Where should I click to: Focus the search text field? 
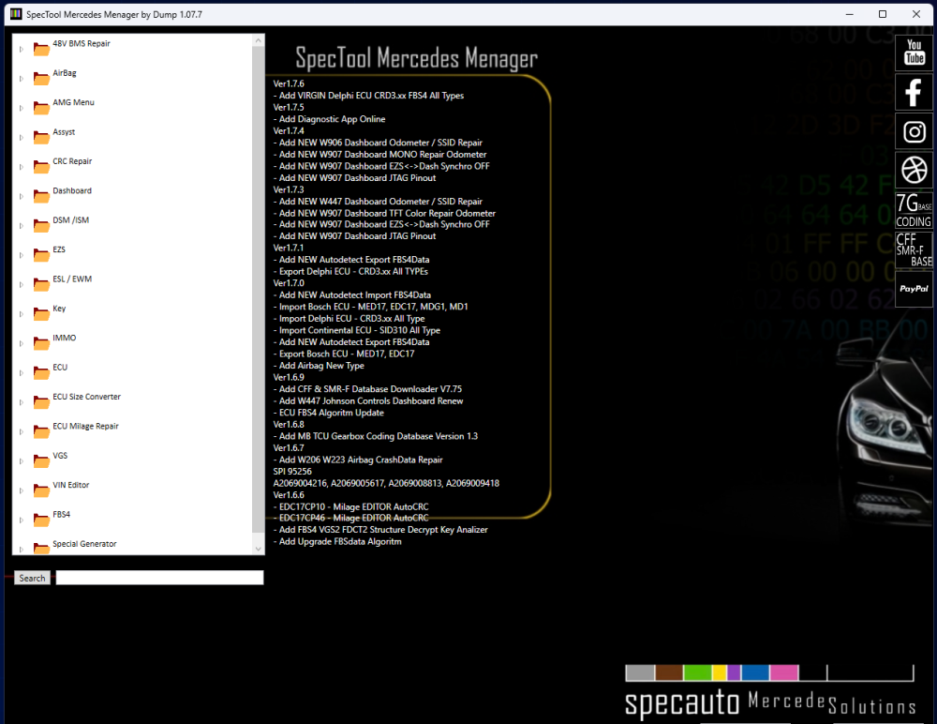[x=159, y=578]
